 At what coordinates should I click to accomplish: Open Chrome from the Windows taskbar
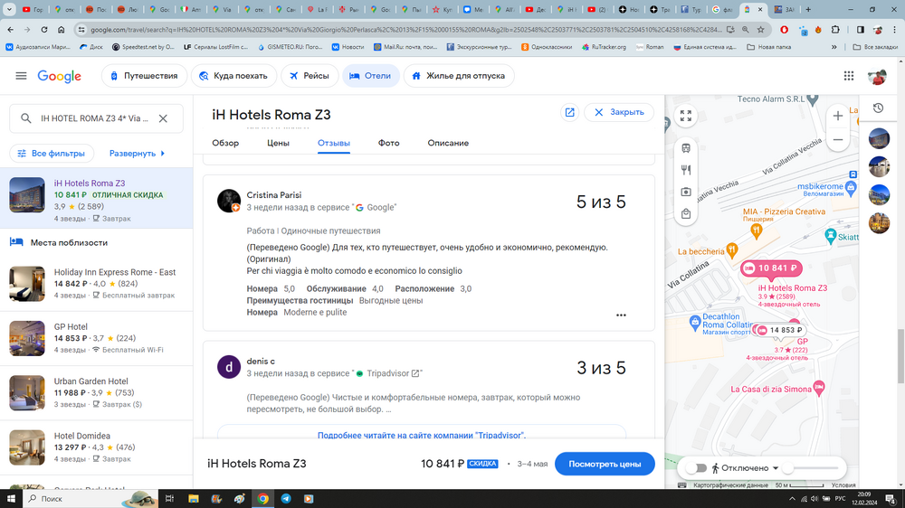coord(262,499)
